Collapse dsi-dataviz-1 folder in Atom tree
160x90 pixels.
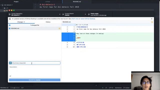pyautogui.click(x=1, y=5)
